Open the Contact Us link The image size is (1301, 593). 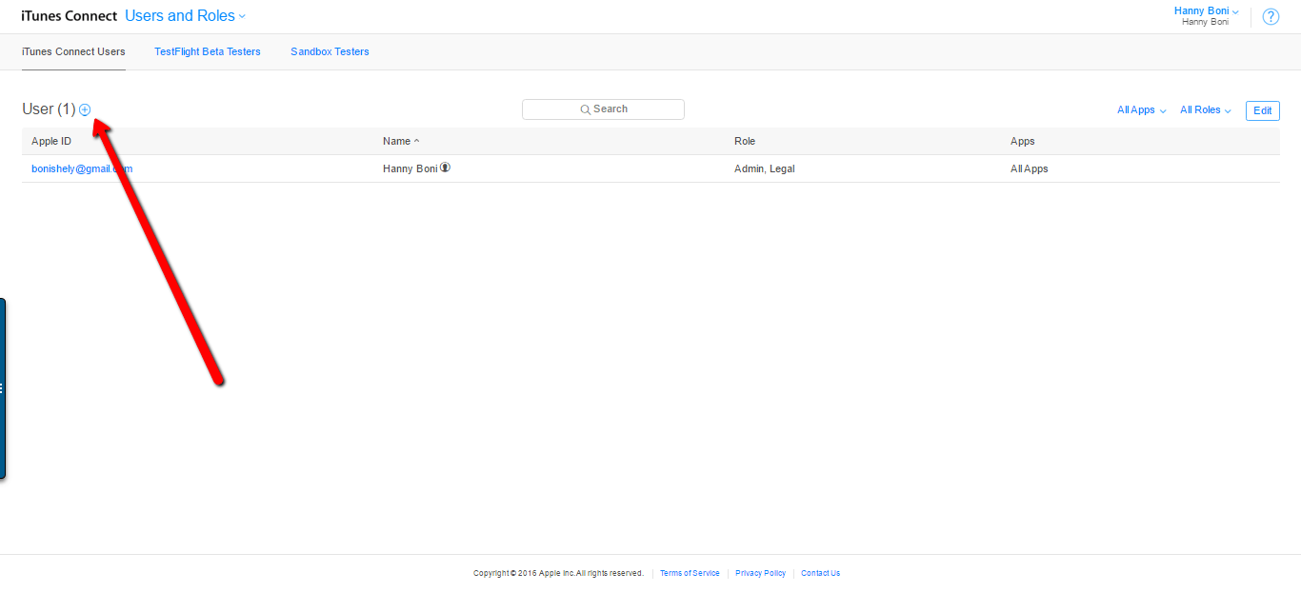820,573
